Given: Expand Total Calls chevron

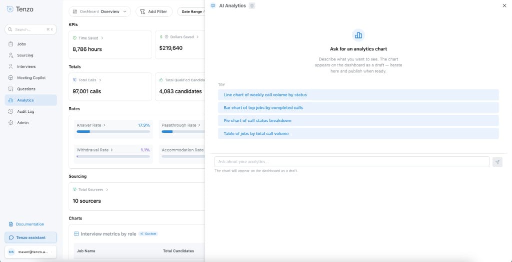Looking at the screenshot, I should click(x=100, y=80).
